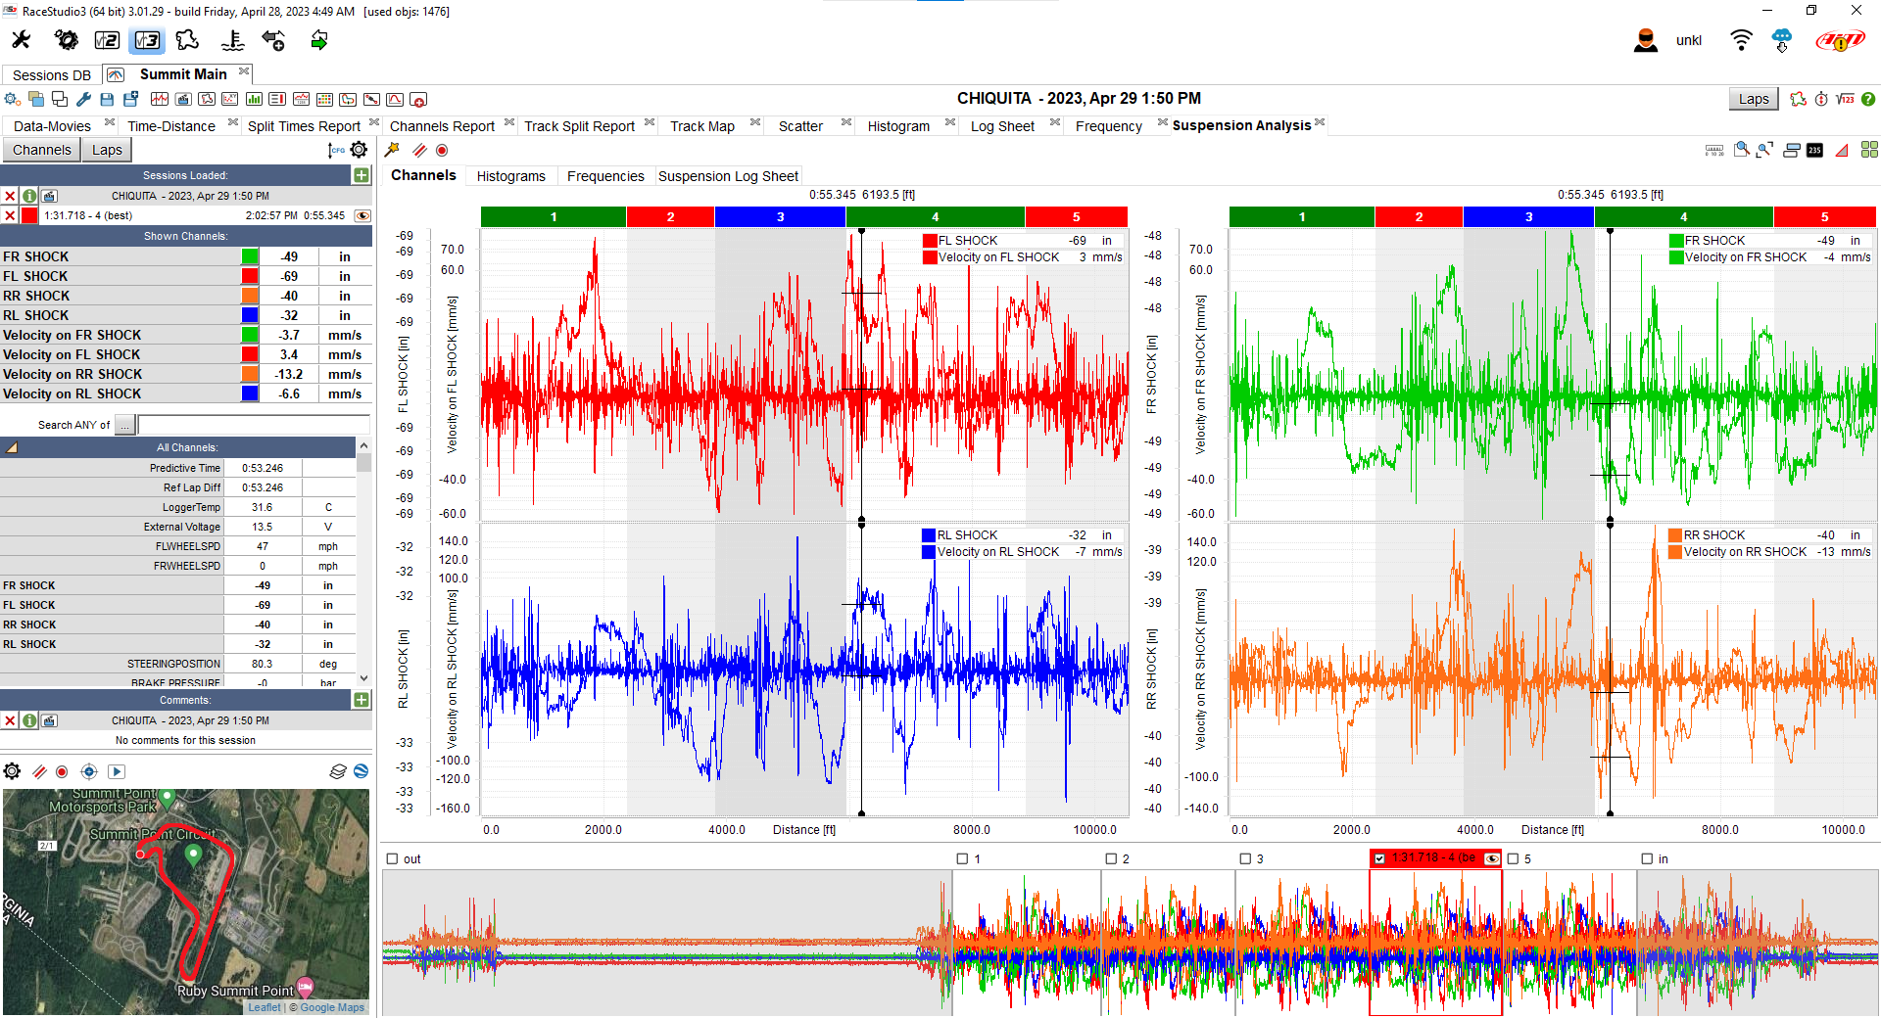Image resolution: width=1881 pixels, height=1018 pixels.
Task: Switch to the Time-Distance tab
Action: pyautogui.click(x=171, y=126)
